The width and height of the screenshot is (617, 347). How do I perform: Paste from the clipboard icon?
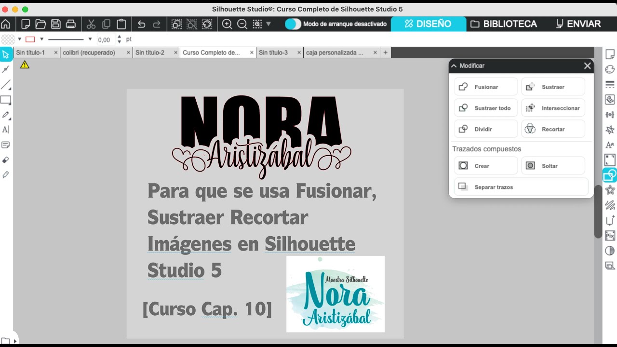coord(121,24)
